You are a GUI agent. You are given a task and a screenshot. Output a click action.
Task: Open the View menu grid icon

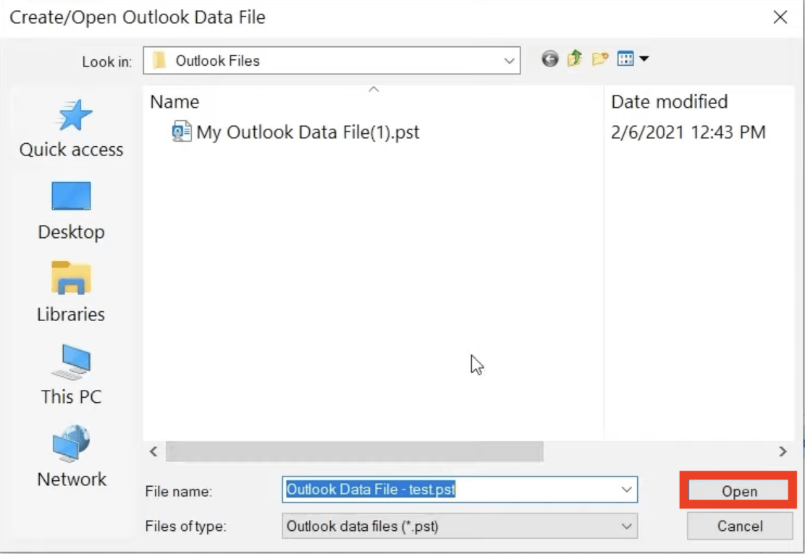click(x=625, y=59)
